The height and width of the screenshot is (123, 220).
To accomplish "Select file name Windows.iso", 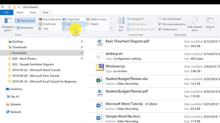I will pyautogui.click(x=115, y=66).
